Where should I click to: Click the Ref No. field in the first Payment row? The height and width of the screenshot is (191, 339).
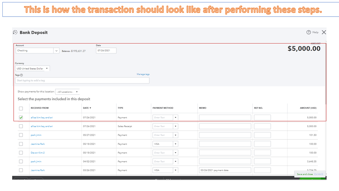(262, 118)
